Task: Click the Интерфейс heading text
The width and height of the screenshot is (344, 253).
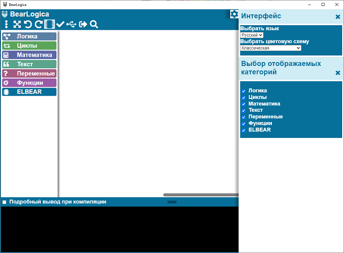Action: click(x=261, y=16)
